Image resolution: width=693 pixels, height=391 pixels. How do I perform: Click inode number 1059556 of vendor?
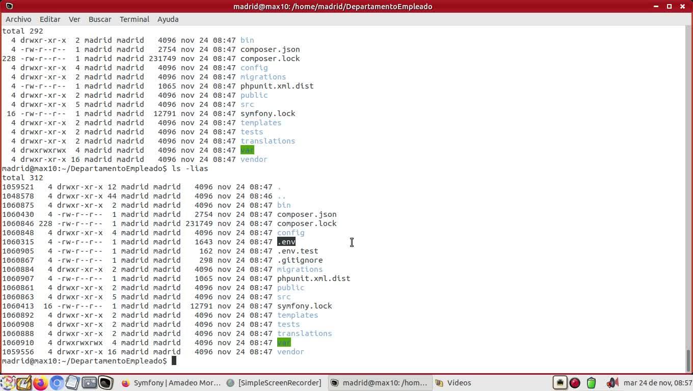pyautogui.click(x=18, y=352)
